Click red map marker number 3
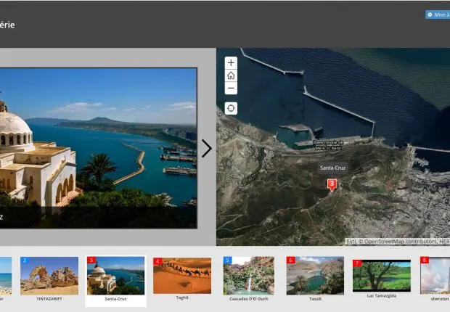Screen dimensions: 450x312 pyautogui.click(x=332, y=184)
